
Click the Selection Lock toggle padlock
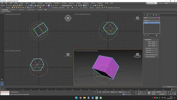click(x=98, y=92)
